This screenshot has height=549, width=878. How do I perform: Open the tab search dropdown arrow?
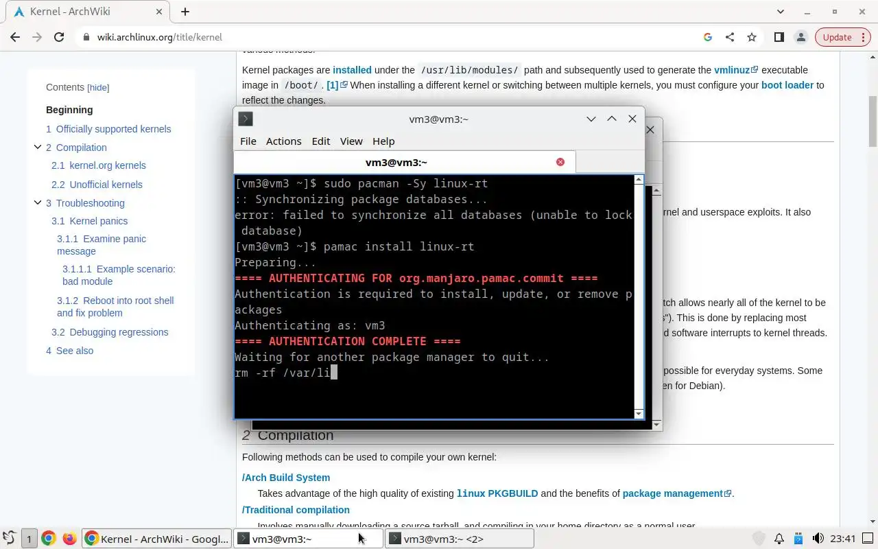coord(781,12)
